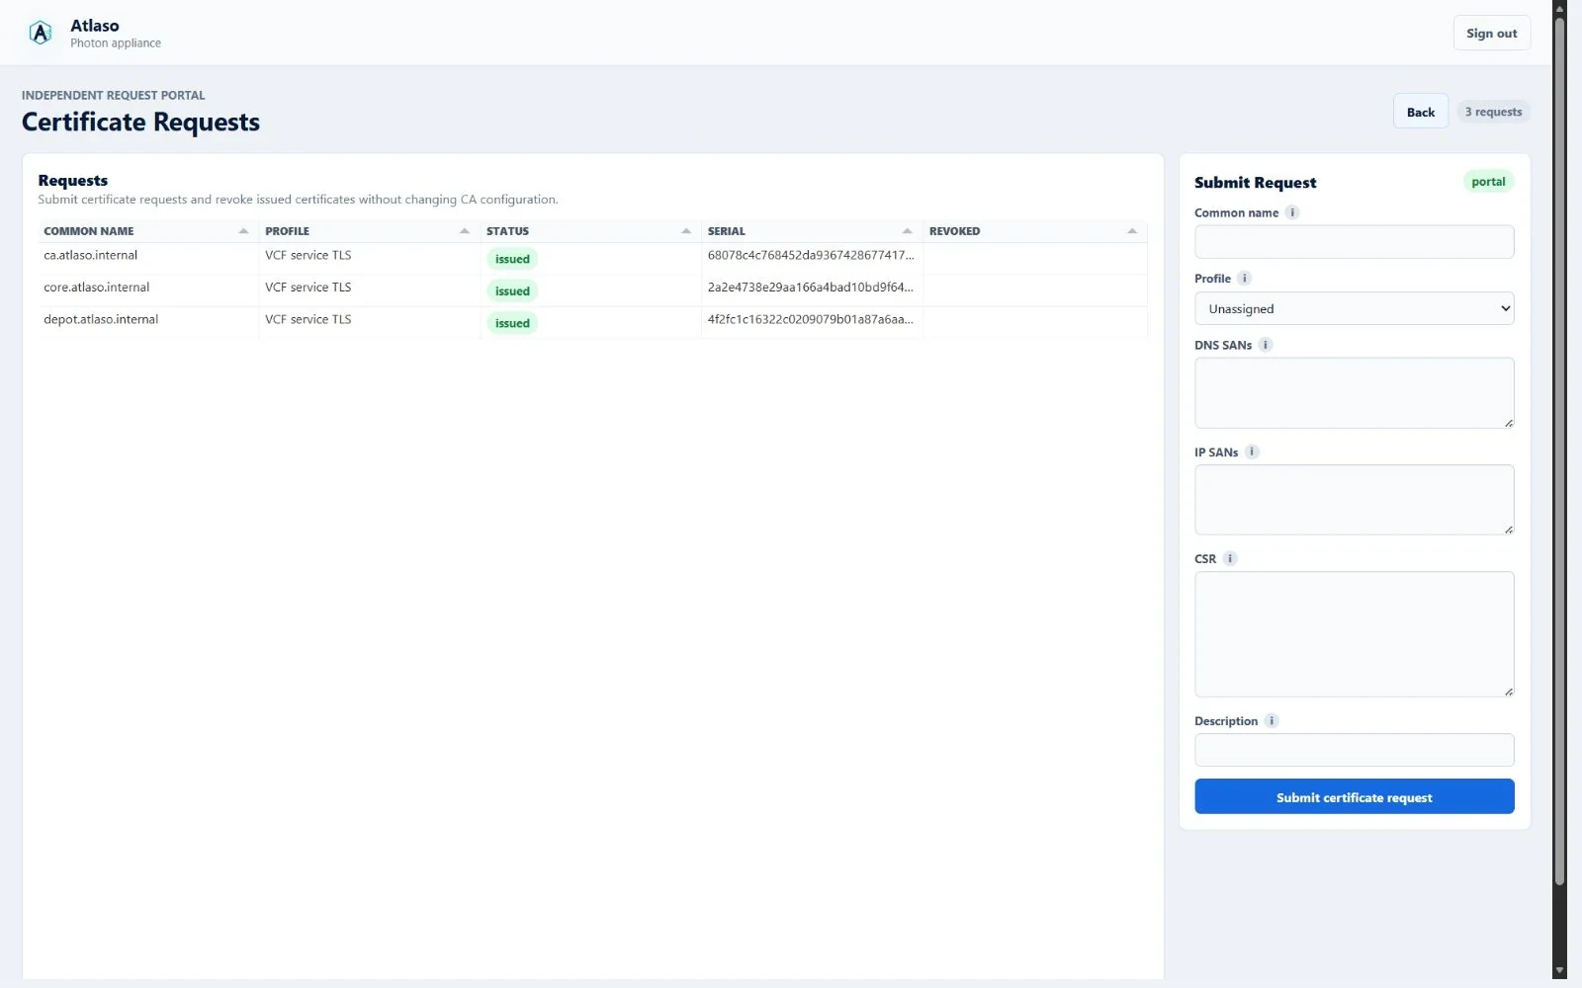The image size is (1582, 988).
Task: Click VCF service TLS in ca.atlaso.internal row
Action: (x=308, y=255)
